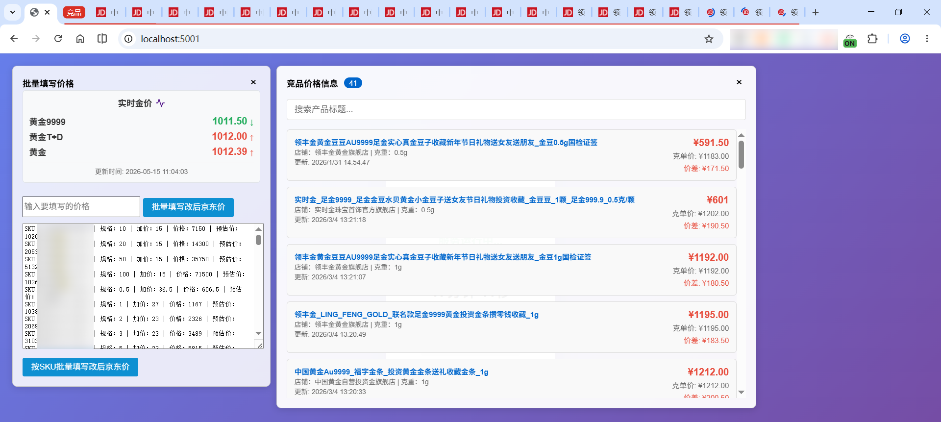Click the 黄金9999 price 1011.50
The width and height of the screenshot is (941, 422).
(229, 121)
